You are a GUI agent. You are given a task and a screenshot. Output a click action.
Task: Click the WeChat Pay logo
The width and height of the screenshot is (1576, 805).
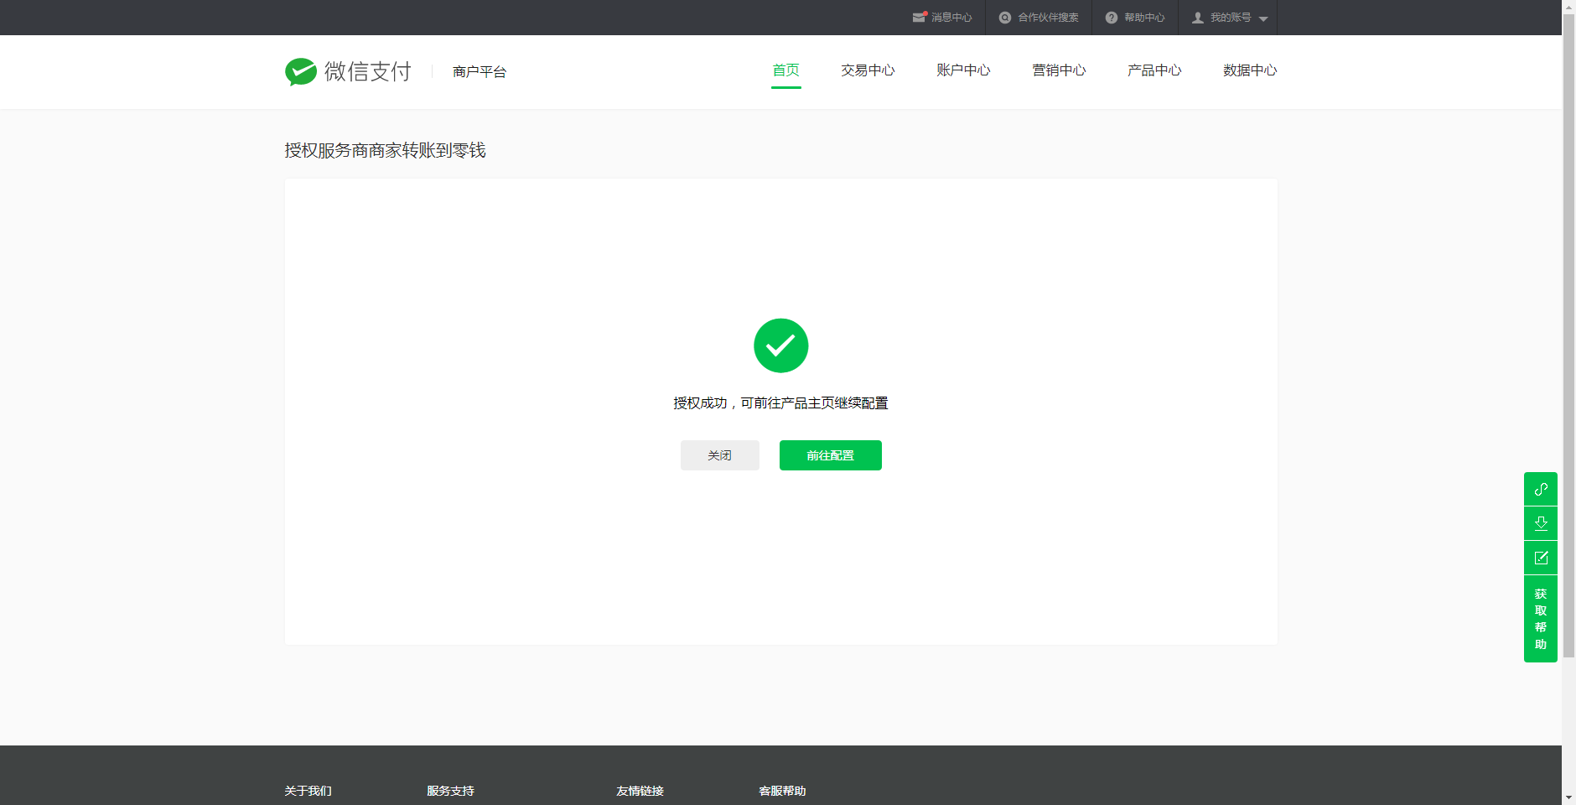(x=348, y=72)
